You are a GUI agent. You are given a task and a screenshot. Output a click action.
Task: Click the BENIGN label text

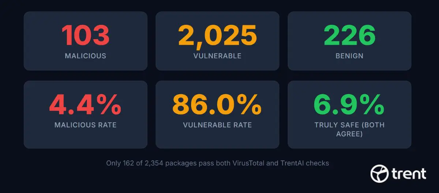pyautogui.click(x=349, y=56)
